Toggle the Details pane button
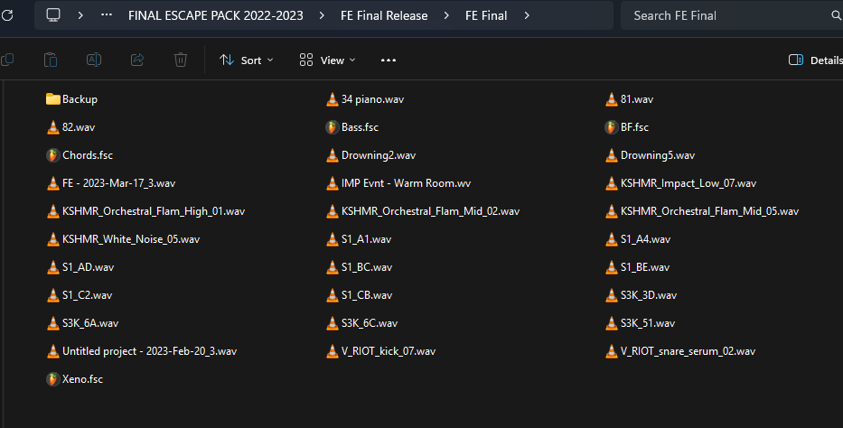This screenshot has height=428, width=843. pos(816,60)
